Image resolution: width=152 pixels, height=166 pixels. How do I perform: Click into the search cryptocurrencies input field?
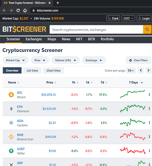click(x=96, y=29)
